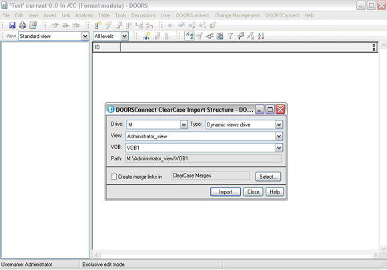The width and height of the screenshot is (387, 270).
Task: Open the properties icon right of Print
Action: (33, 25)
